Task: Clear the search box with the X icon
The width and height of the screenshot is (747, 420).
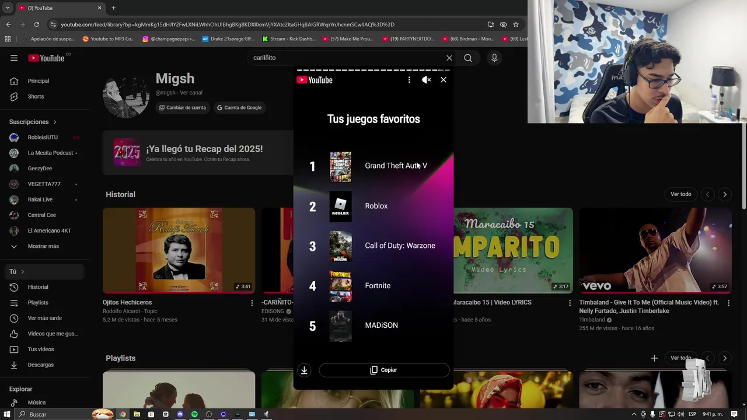Action: pyautogui.click(x=449, y=58)
